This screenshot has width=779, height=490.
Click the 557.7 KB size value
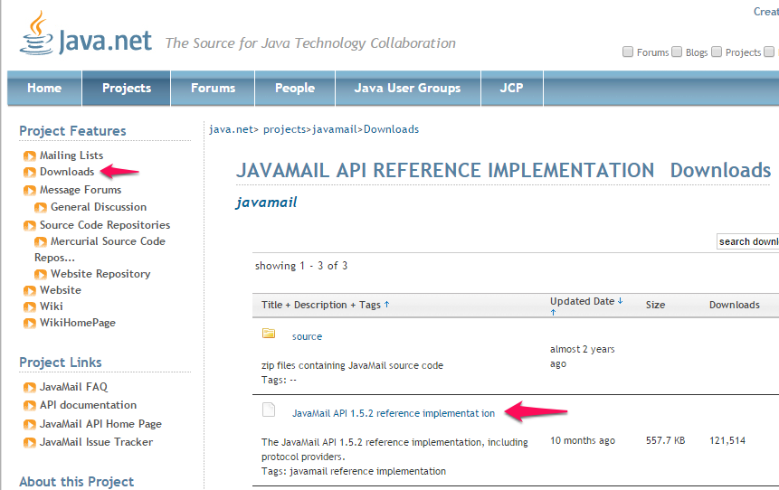pos(665,440)
